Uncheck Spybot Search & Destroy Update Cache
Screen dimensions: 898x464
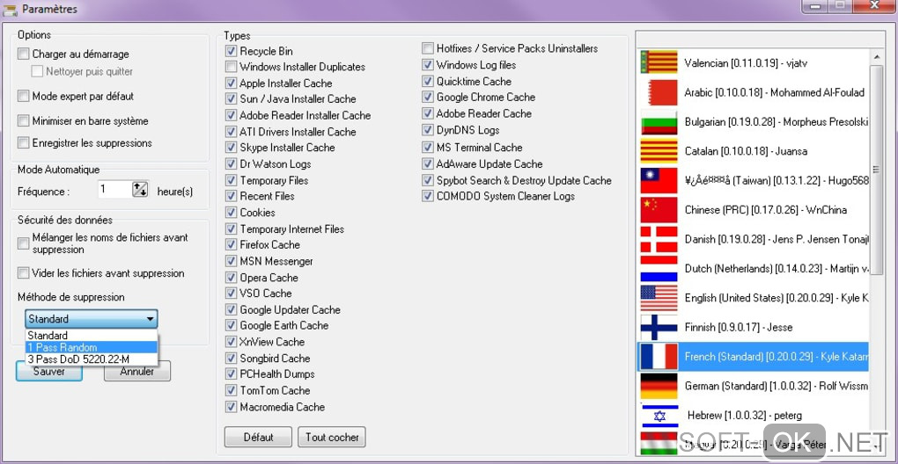(428, 180)
